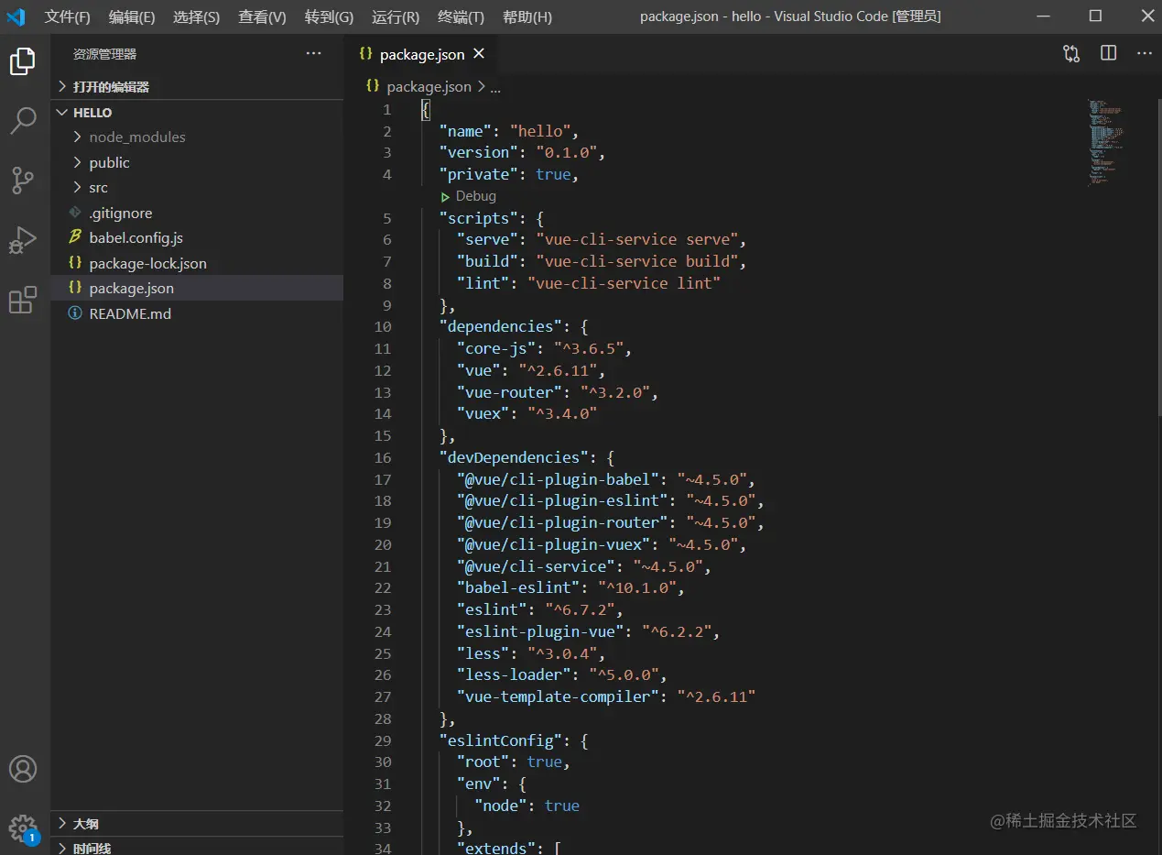Click the "less-loader" key on line 26
The image size is (1162, 855).
pyautogui.click(x=515, y=675)
